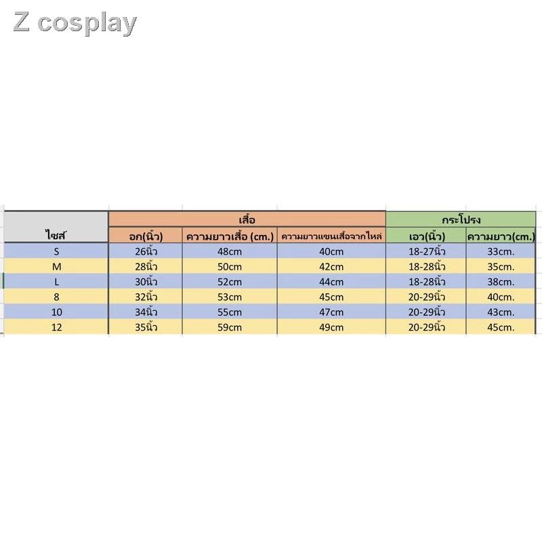
Task: Click the ไซส์ size header cell
Action: point(56,227)
